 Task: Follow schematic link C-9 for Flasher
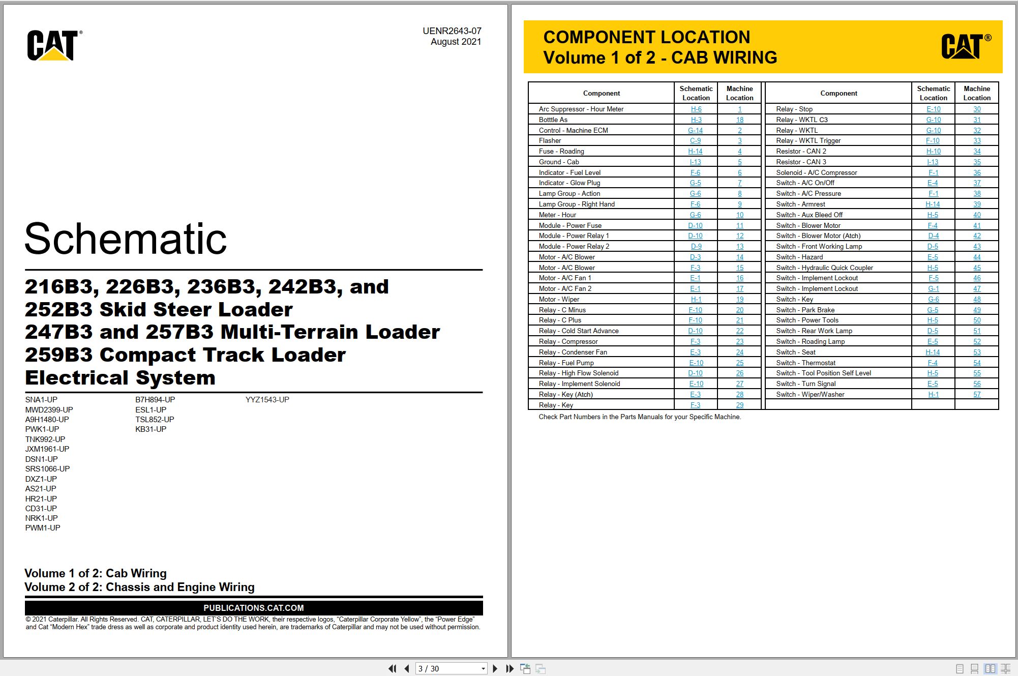tap(696, 140)
